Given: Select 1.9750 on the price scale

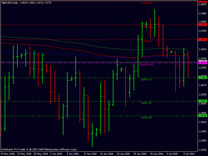Looking at the screenshot, I should pos(203,68).
